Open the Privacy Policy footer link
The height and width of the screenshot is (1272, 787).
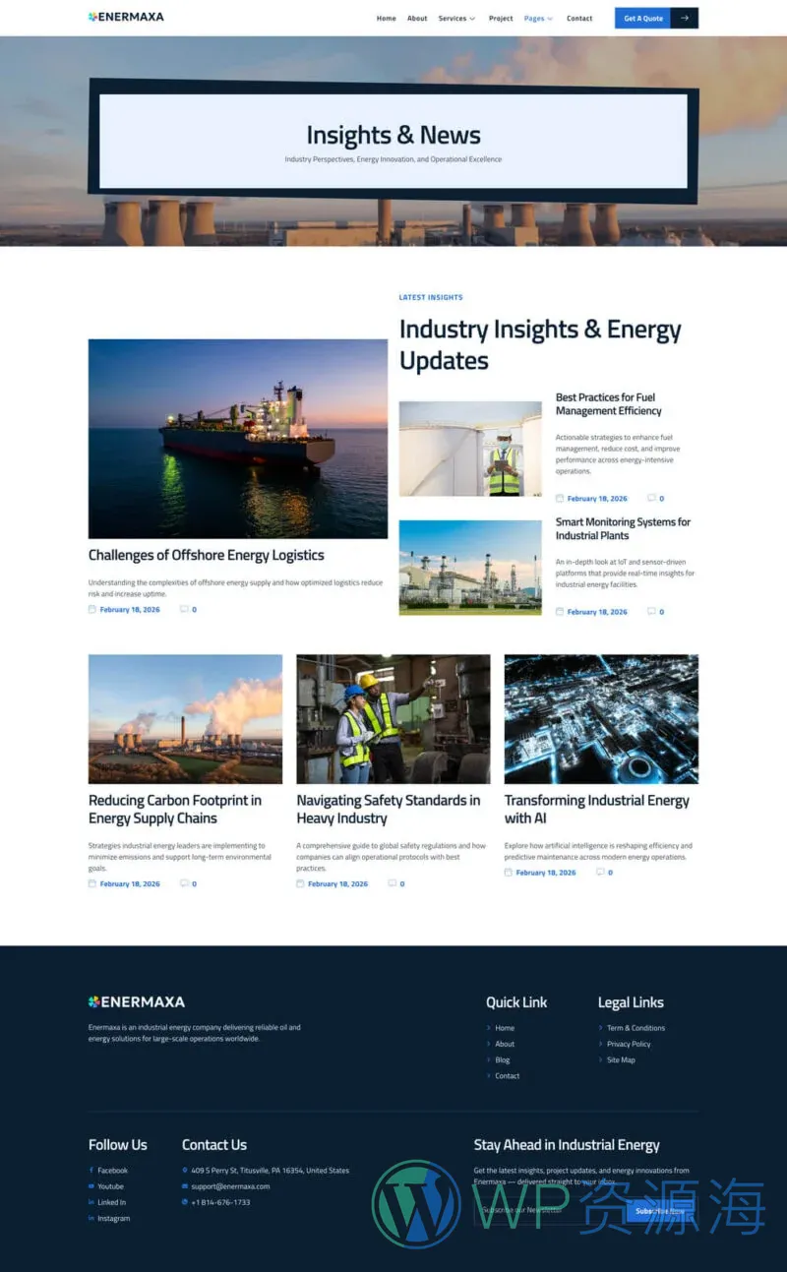click(x=629, y=1044)
